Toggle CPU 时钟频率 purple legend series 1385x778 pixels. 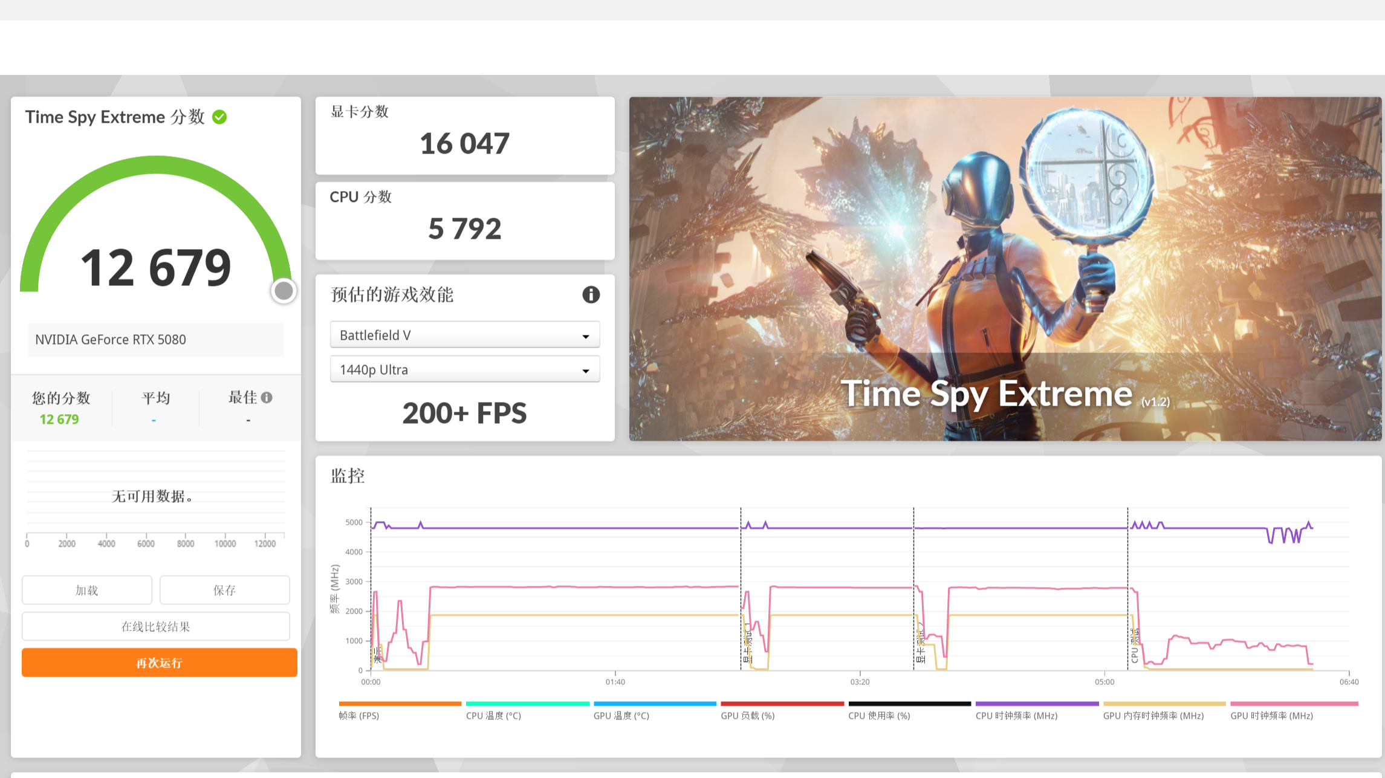[1016, 715]
